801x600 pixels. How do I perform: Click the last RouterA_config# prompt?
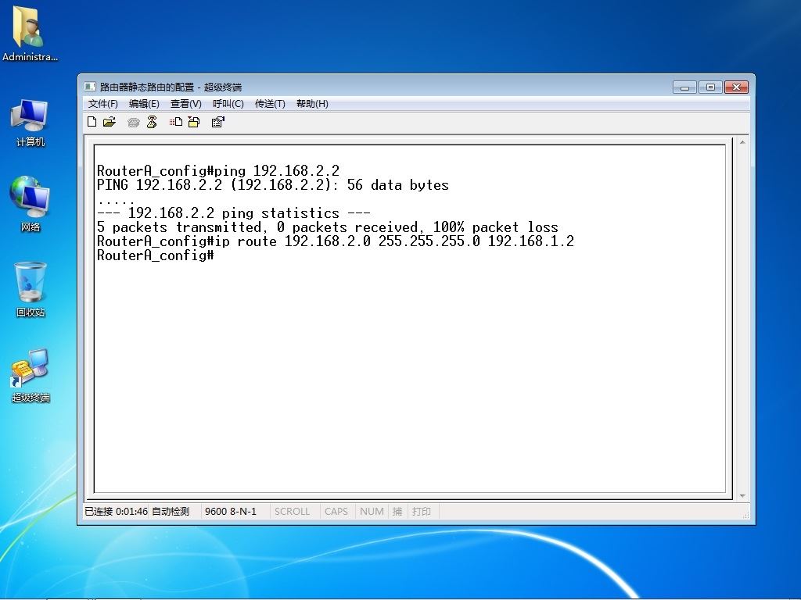tap(156, 255)
